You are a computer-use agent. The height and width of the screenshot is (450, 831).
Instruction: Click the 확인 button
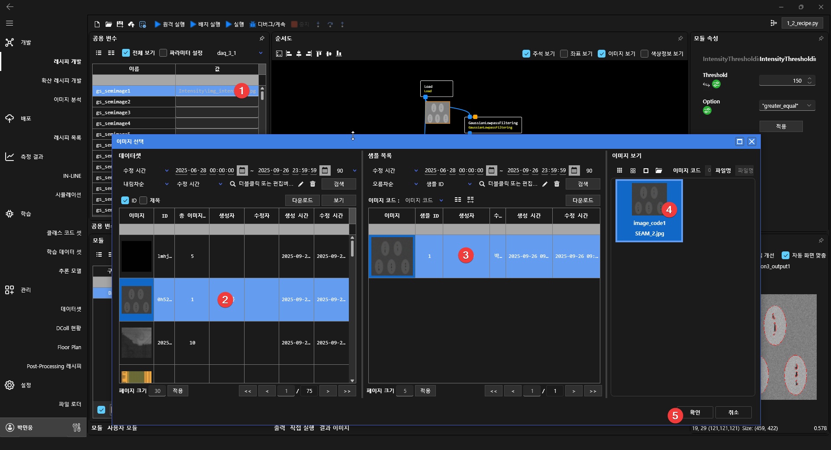click(695, 412)
